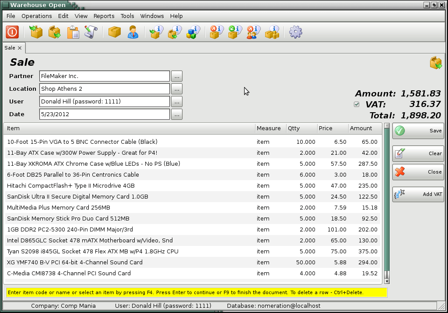The height and width of the screenshot is (313, 448).
Task: Open the plain box Items icon
Action: click(115, 32)
